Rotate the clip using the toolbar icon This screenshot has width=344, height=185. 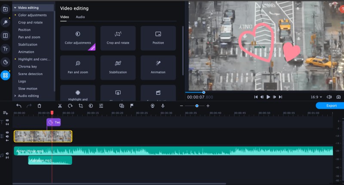tap(70, 106)
